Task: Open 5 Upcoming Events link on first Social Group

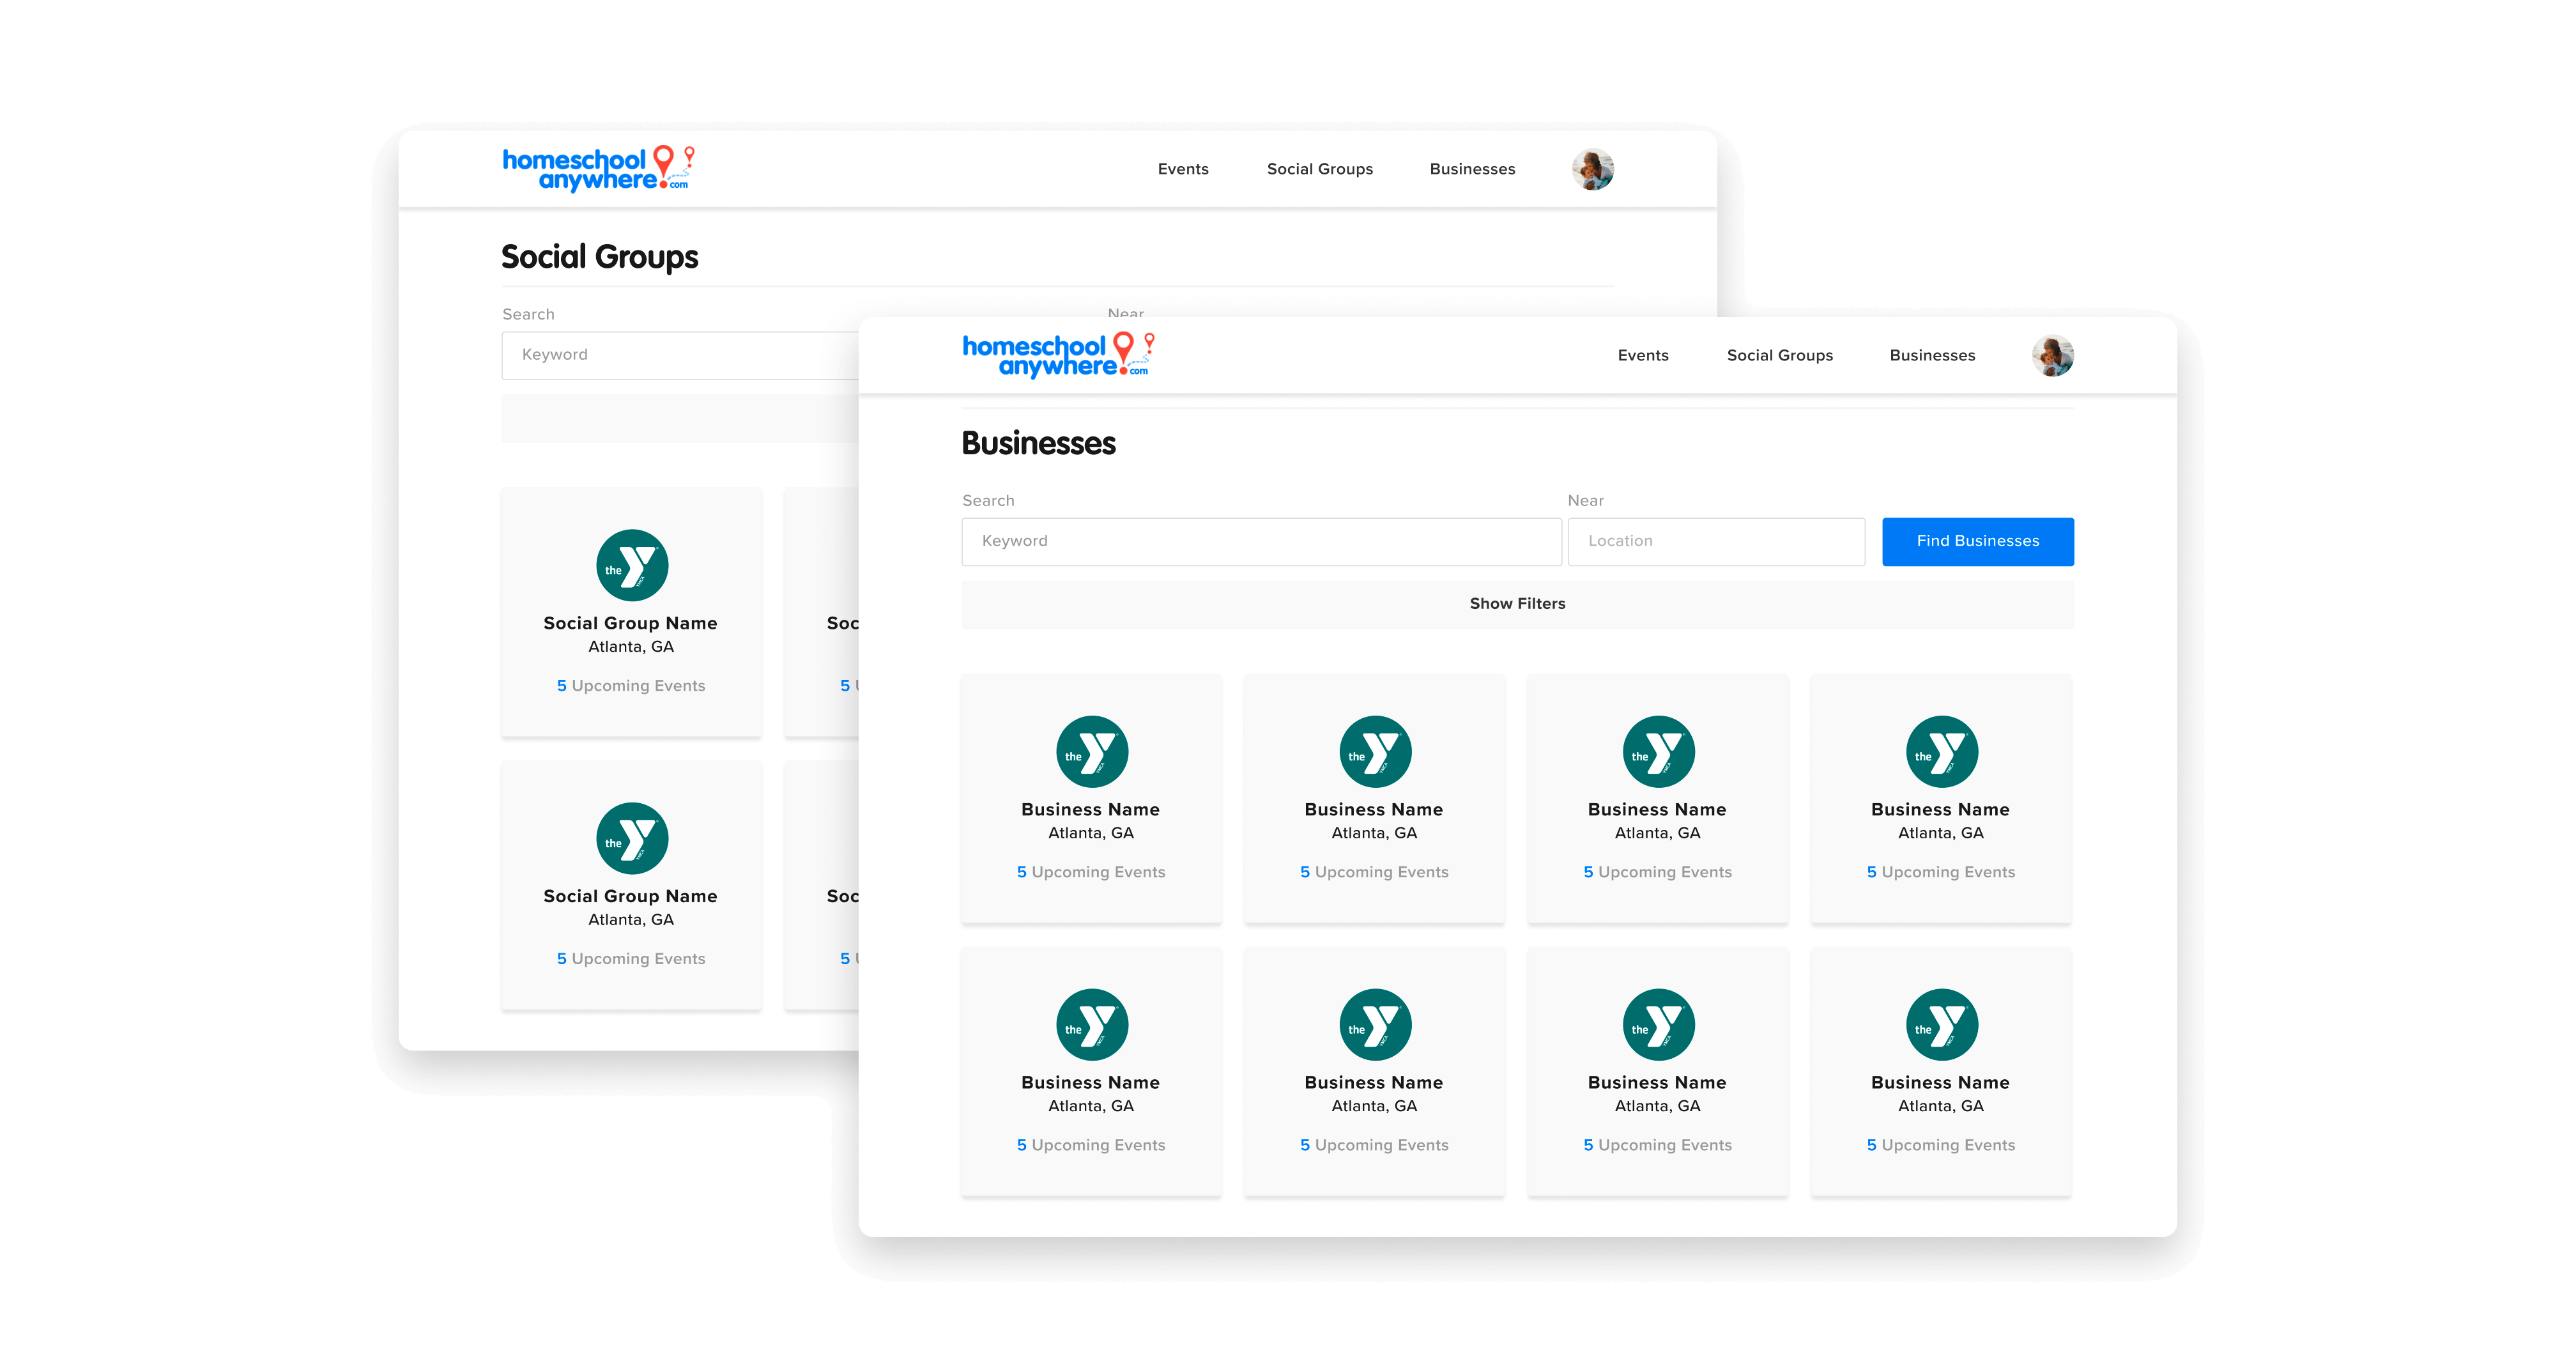Action: tap(630, 686)
